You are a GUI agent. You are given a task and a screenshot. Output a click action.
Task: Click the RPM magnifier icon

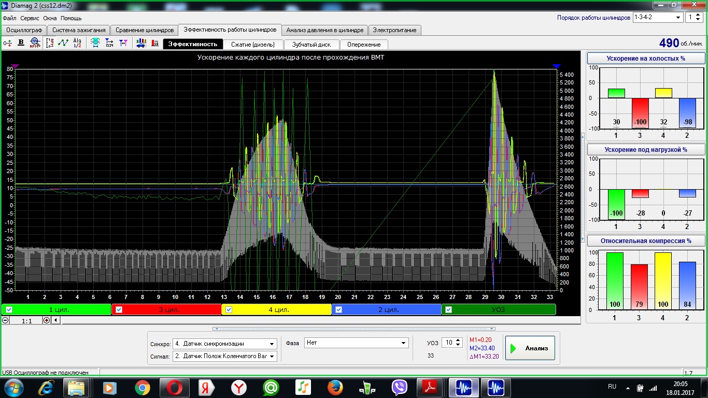(x=35, y=43)
